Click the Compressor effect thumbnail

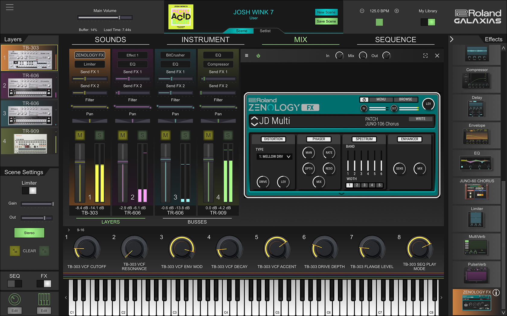point(477,81)
